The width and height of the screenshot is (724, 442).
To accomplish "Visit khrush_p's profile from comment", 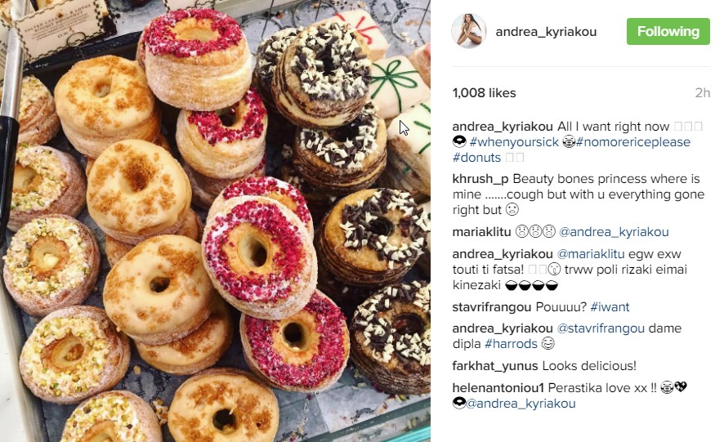I will (x=480, y=179).
